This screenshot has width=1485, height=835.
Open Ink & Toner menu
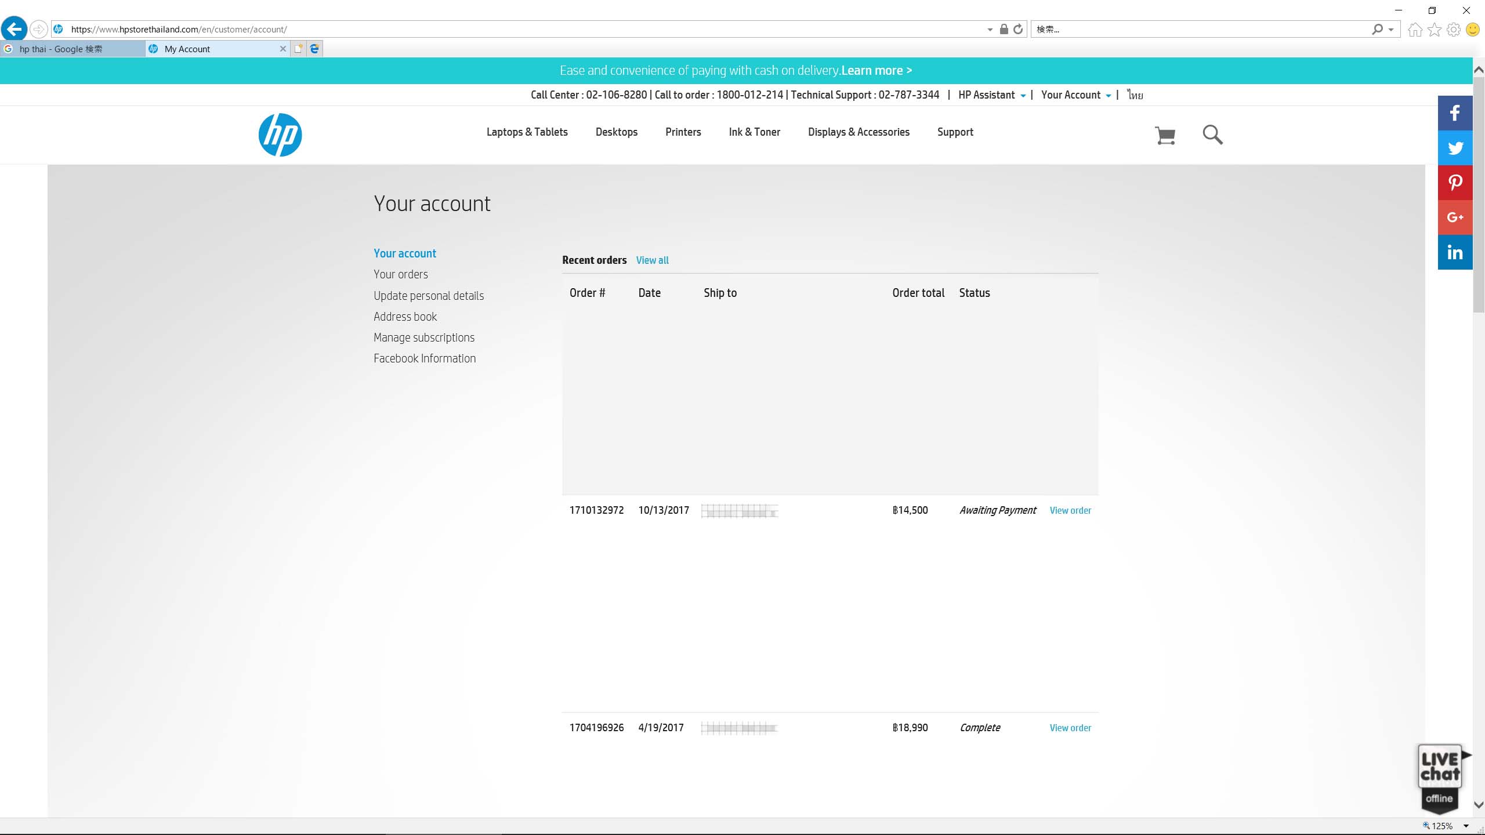(x=754, y=132)
